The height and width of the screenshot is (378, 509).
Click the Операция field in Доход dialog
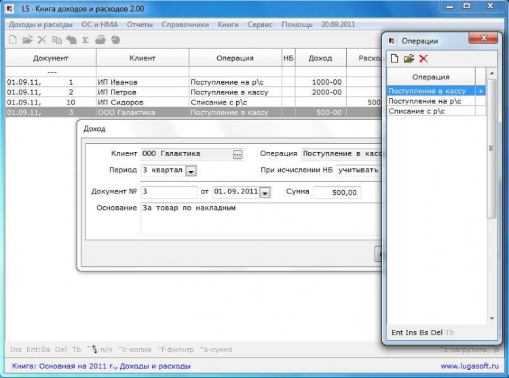(x=341, y=154)
